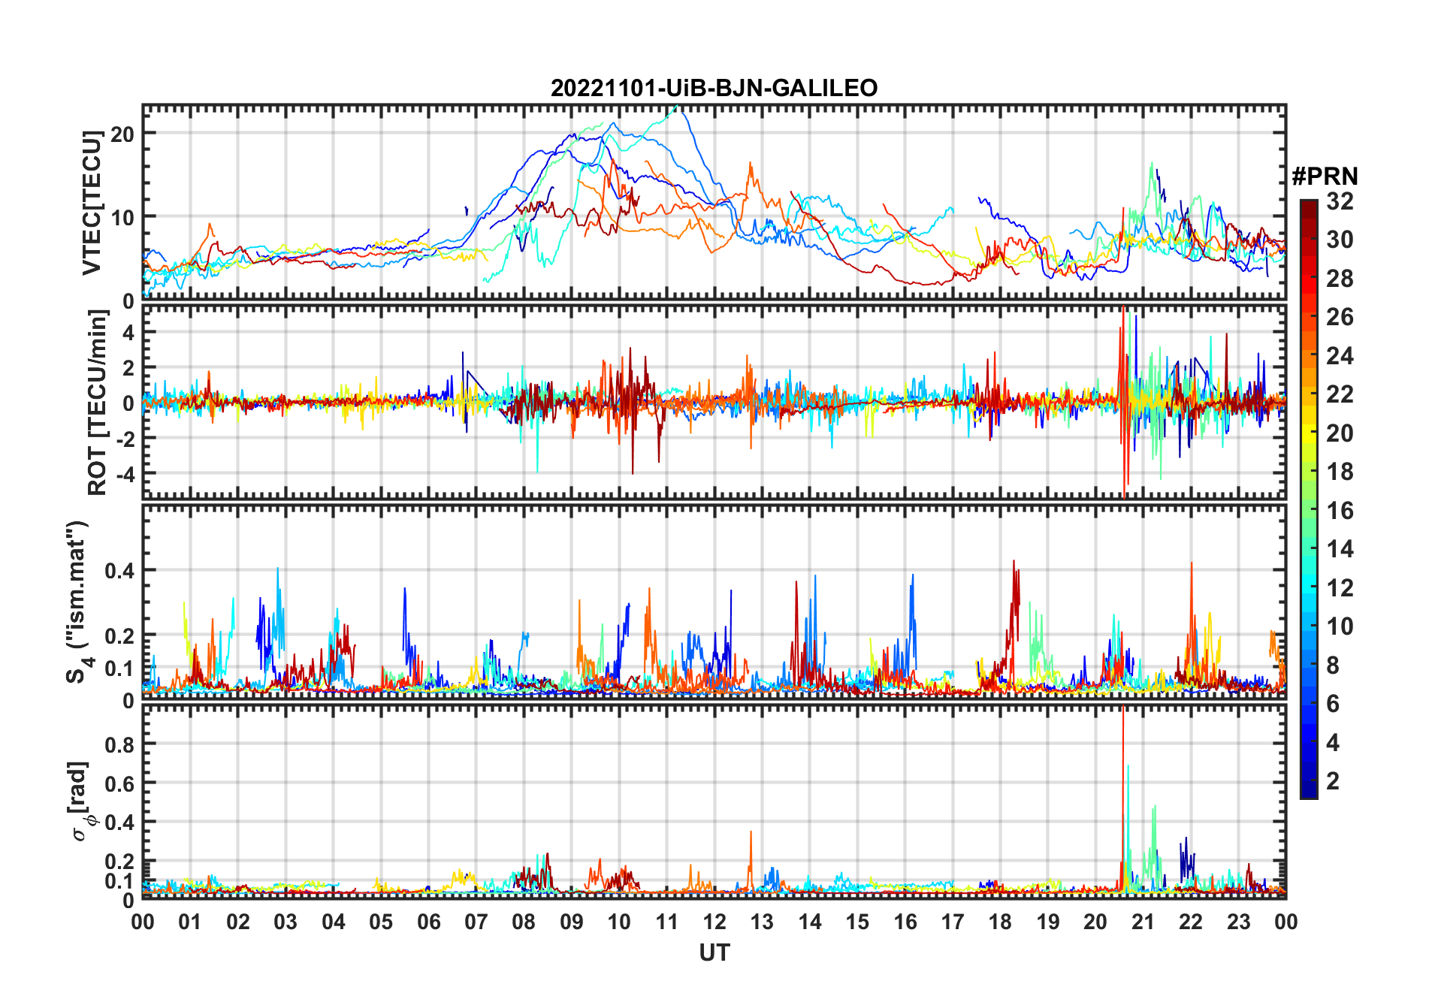This screenshot has height=999, width=1429.
Task: Click colorbar tick label 6
Action: 1333,704
